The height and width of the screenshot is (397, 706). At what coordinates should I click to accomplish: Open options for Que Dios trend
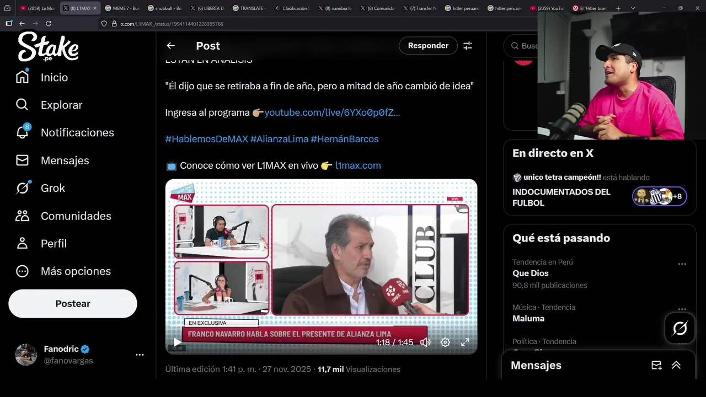682,264
